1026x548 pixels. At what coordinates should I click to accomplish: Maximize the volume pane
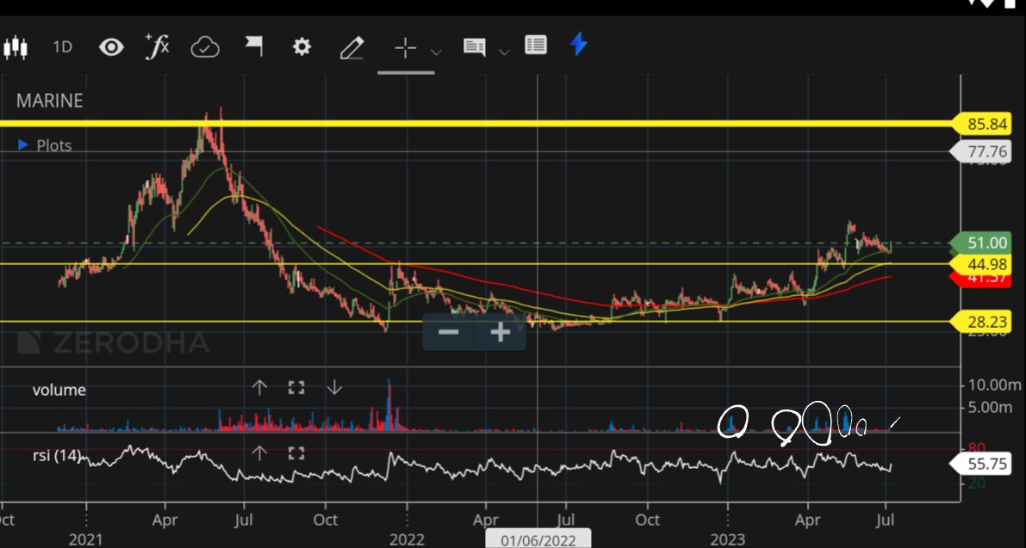tap(295, 387)
